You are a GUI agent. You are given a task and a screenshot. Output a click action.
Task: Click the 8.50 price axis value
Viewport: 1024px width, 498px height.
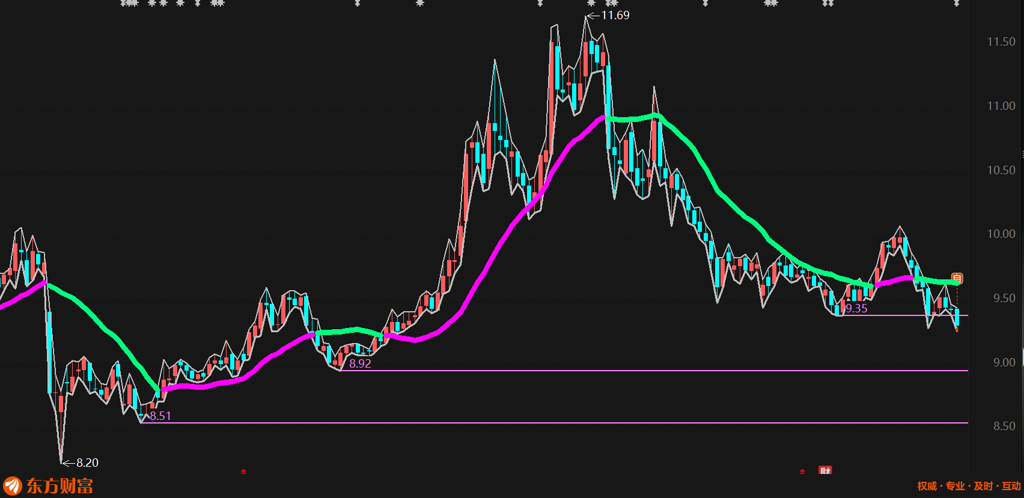(x=1004, y=426)
